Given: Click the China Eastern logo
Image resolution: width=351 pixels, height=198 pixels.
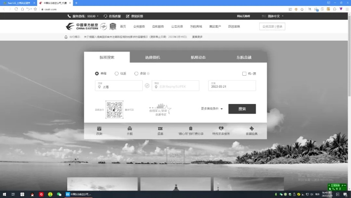Looking at the screenshot, I should coord(82,26).
